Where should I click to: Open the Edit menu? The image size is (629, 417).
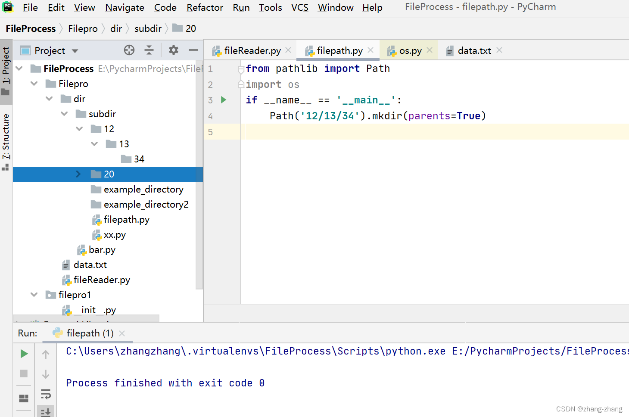[x=56, y=7]
